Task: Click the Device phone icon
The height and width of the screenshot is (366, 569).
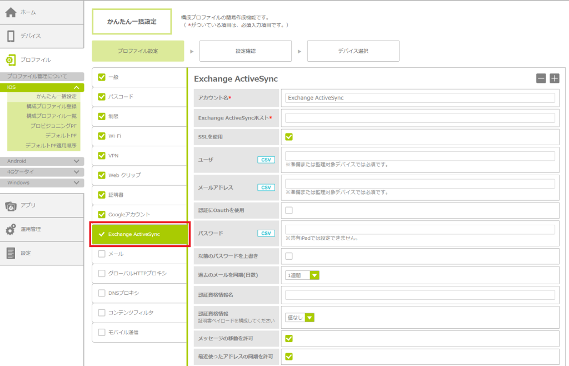Action: (11, 36)
